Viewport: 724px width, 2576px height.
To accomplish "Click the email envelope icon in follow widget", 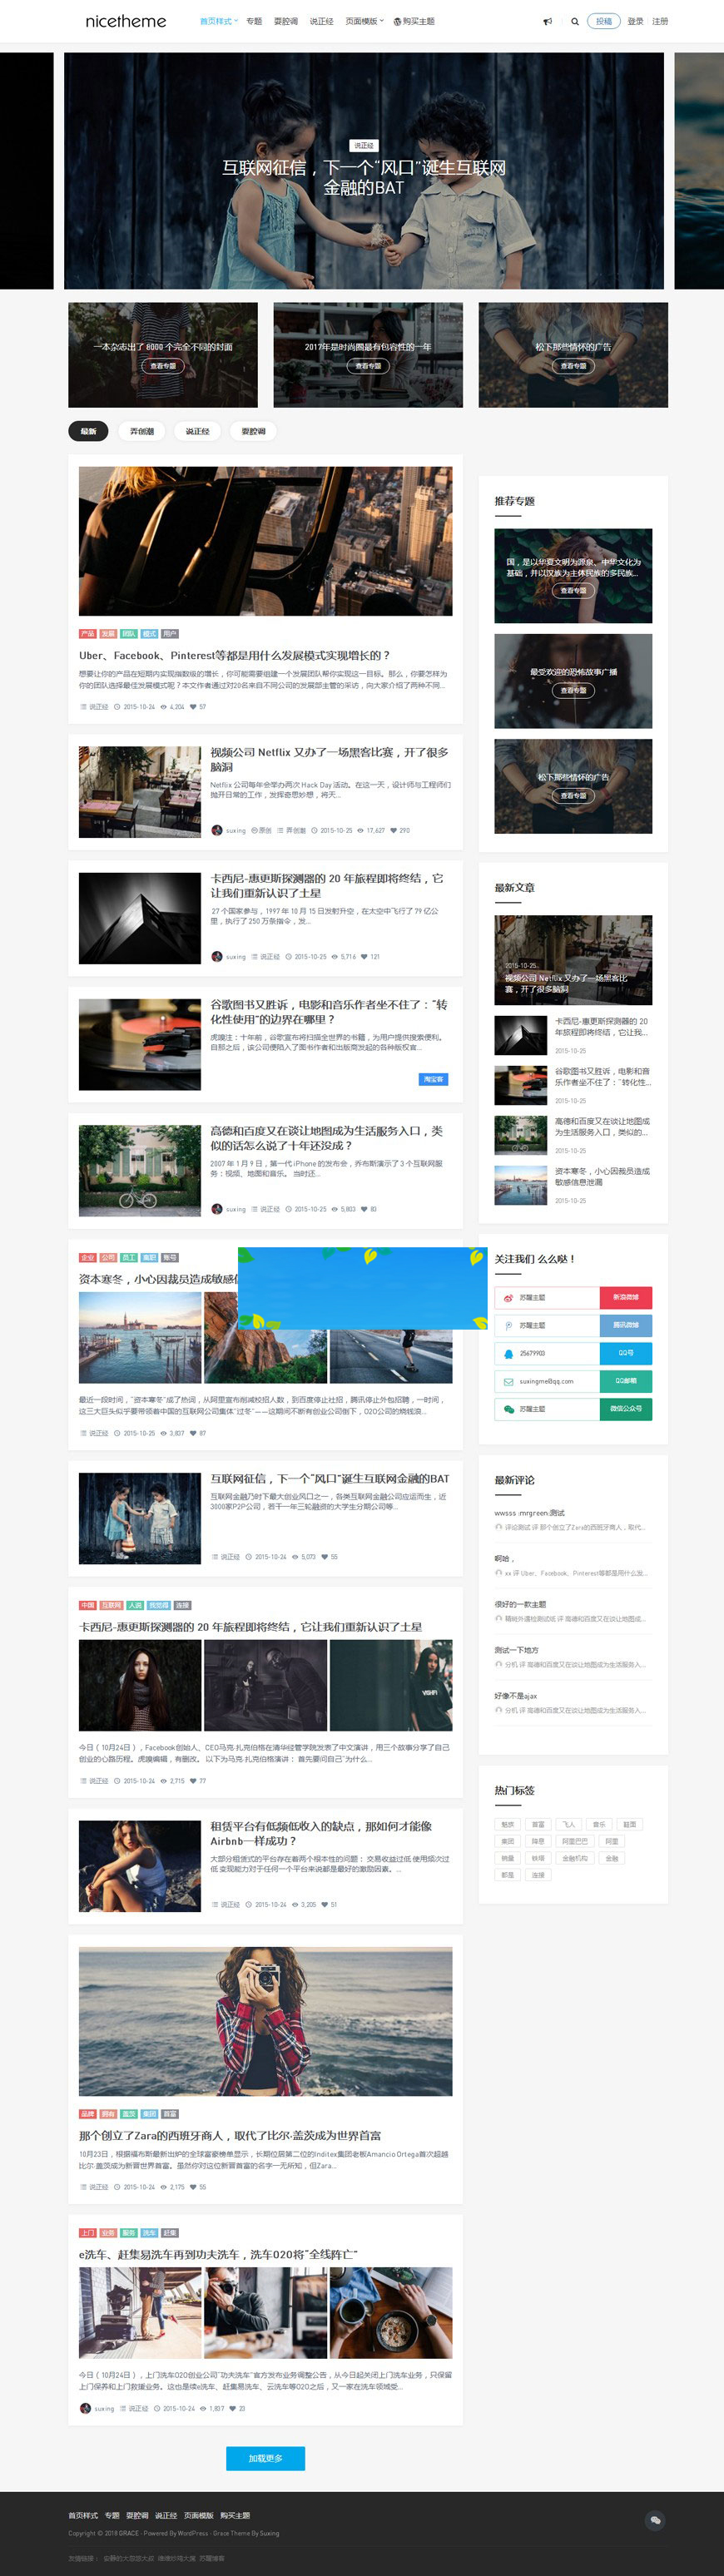I will coord(508,1381).
